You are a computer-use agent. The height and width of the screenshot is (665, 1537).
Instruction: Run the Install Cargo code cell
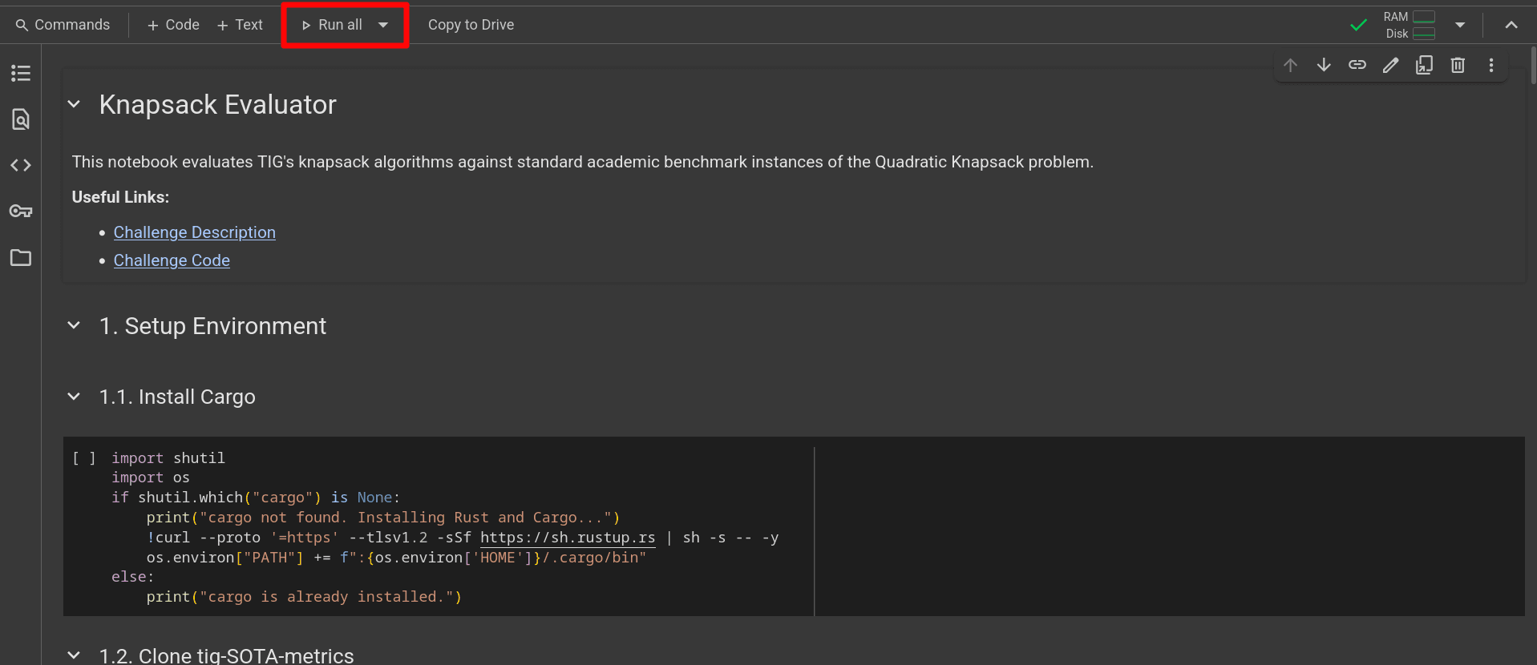pyautogui.click(x=83, y=458)
